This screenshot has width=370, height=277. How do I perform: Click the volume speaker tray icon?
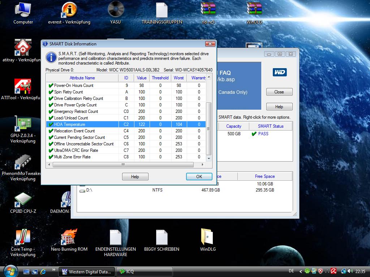click(x=350, y=271)
